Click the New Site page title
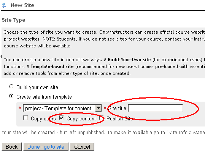This screenshot has width=205, height=154. click(22, 5)
